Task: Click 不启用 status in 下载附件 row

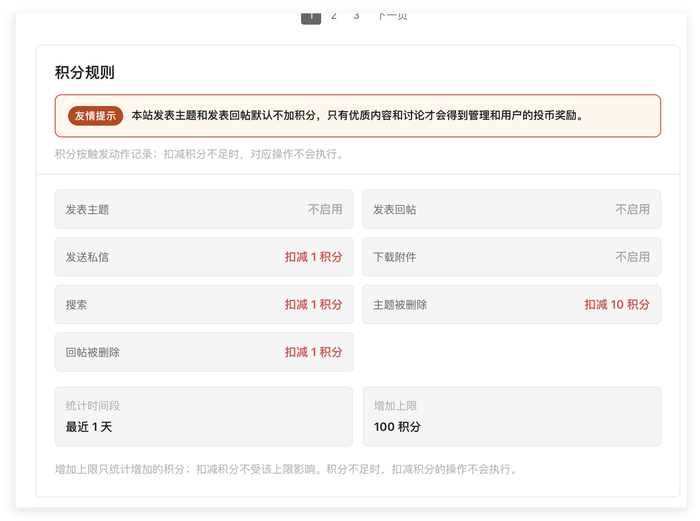Action: [633, 257]
